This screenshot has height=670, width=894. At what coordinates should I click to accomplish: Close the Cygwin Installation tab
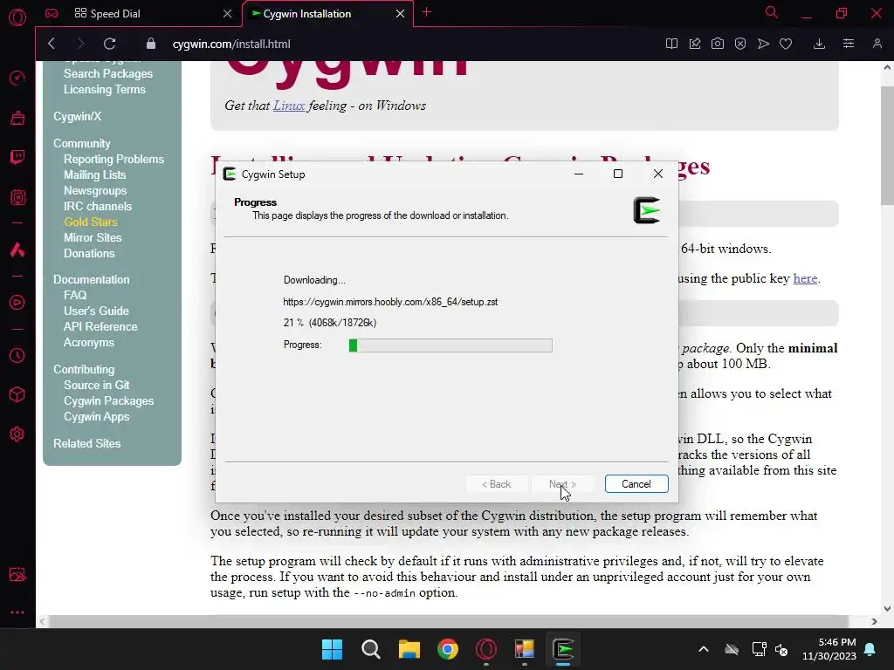point(400,14)
